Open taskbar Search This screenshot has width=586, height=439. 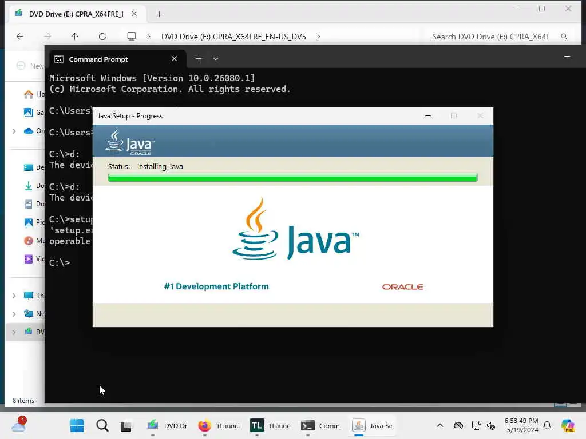pyautogui.click(x=102, y=425)
